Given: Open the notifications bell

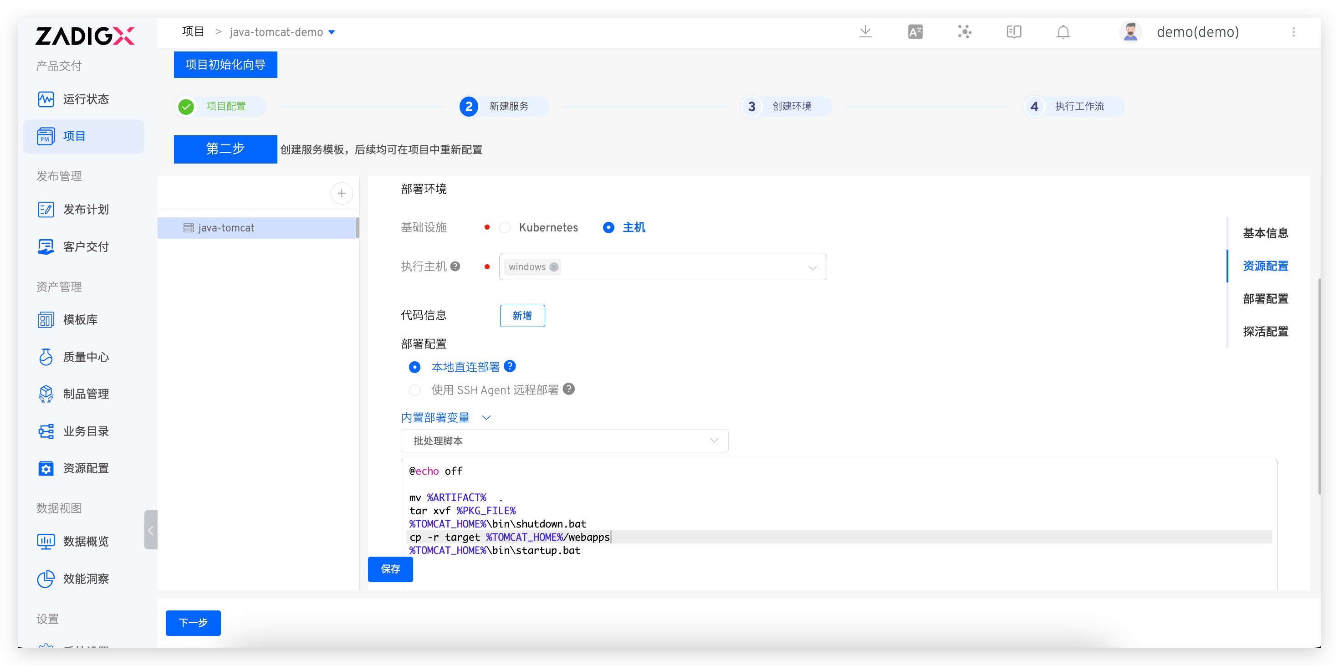Looking at the screenshot, I should click(x=1063, y=32).
